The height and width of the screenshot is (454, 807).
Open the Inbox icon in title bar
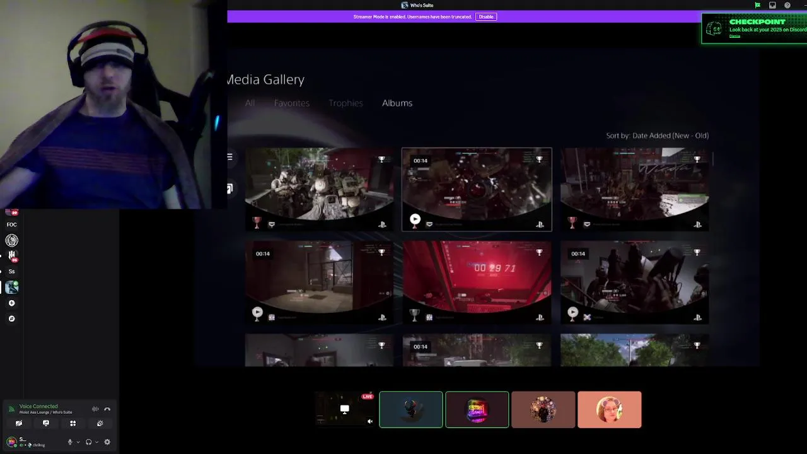(x=772, y=5)
